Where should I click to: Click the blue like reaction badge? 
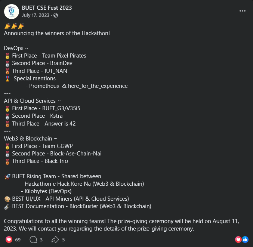click(x=245, y=240)
